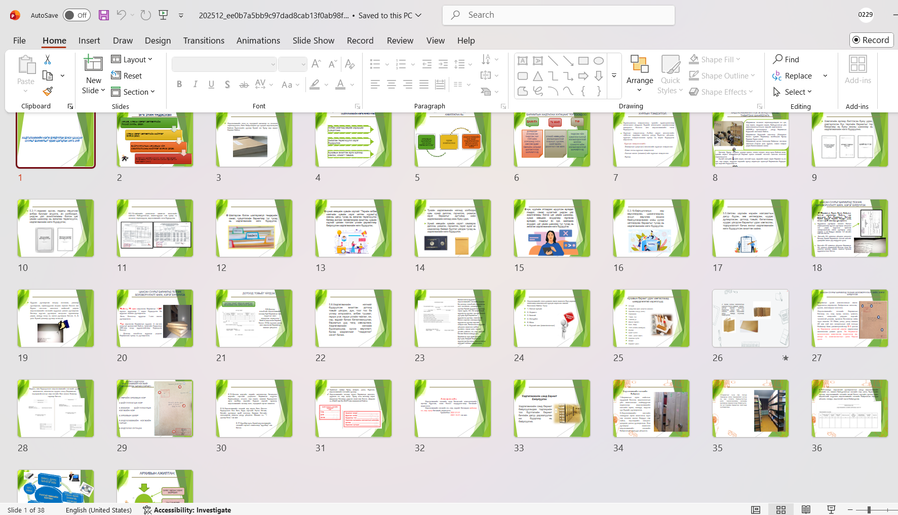Click the Cut scissors icon
The image size is (898, 515).
tap(48, 60)
